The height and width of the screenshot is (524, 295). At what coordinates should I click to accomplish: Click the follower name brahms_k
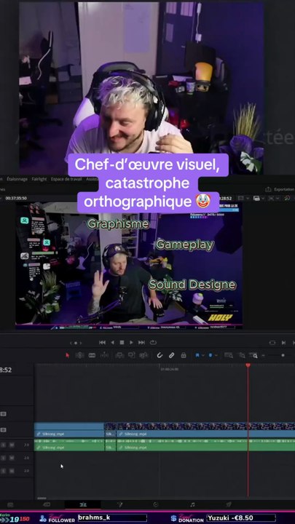94,517
